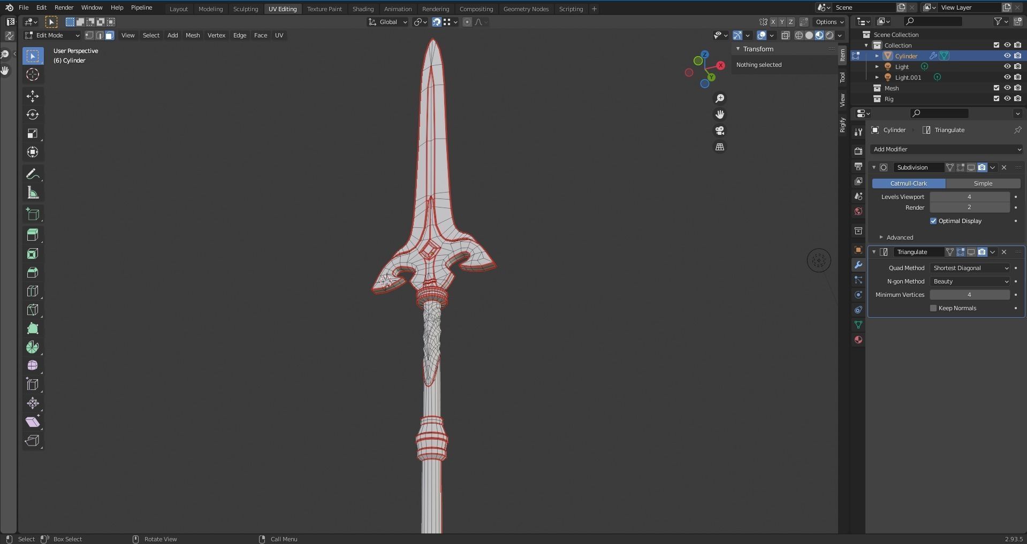Hide Light.001 in viewport

pyautogui.click(x=1007, y=78)
